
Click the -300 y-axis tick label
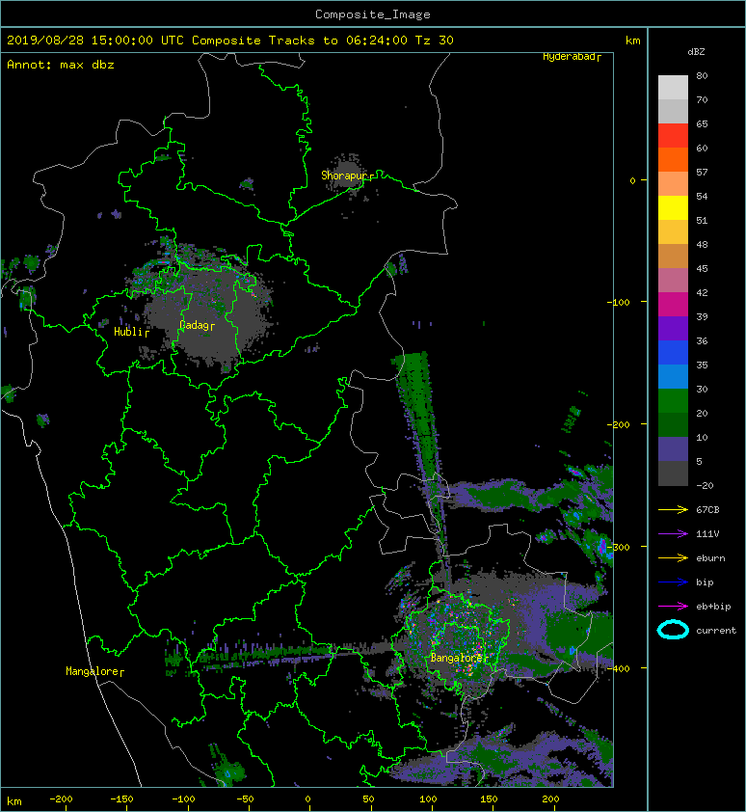tap(618, 547)
